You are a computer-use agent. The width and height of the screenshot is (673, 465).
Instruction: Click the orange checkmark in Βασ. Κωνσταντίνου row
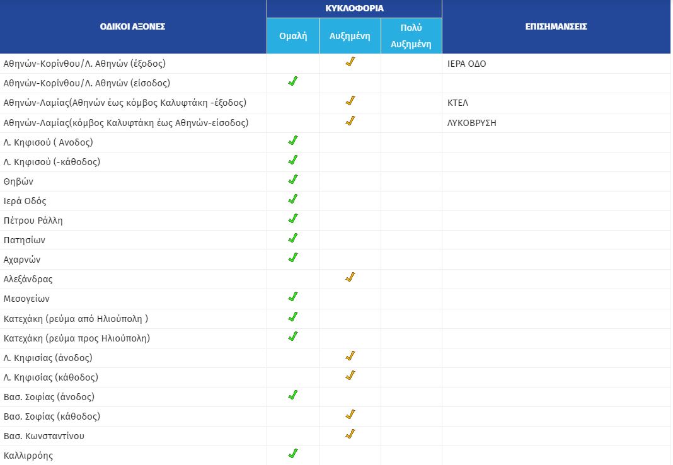coord(350,434)
